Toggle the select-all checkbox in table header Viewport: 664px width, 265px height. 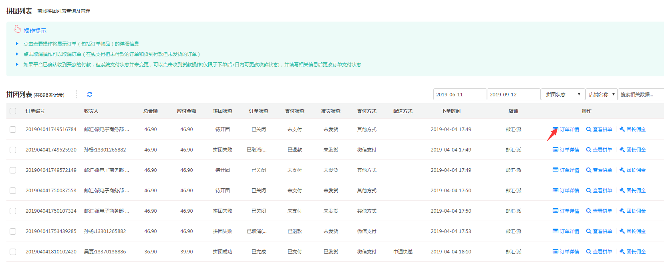click(13, 111)
